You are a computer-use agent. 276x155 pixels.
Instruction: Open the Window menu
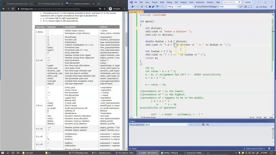pos(210,2)
